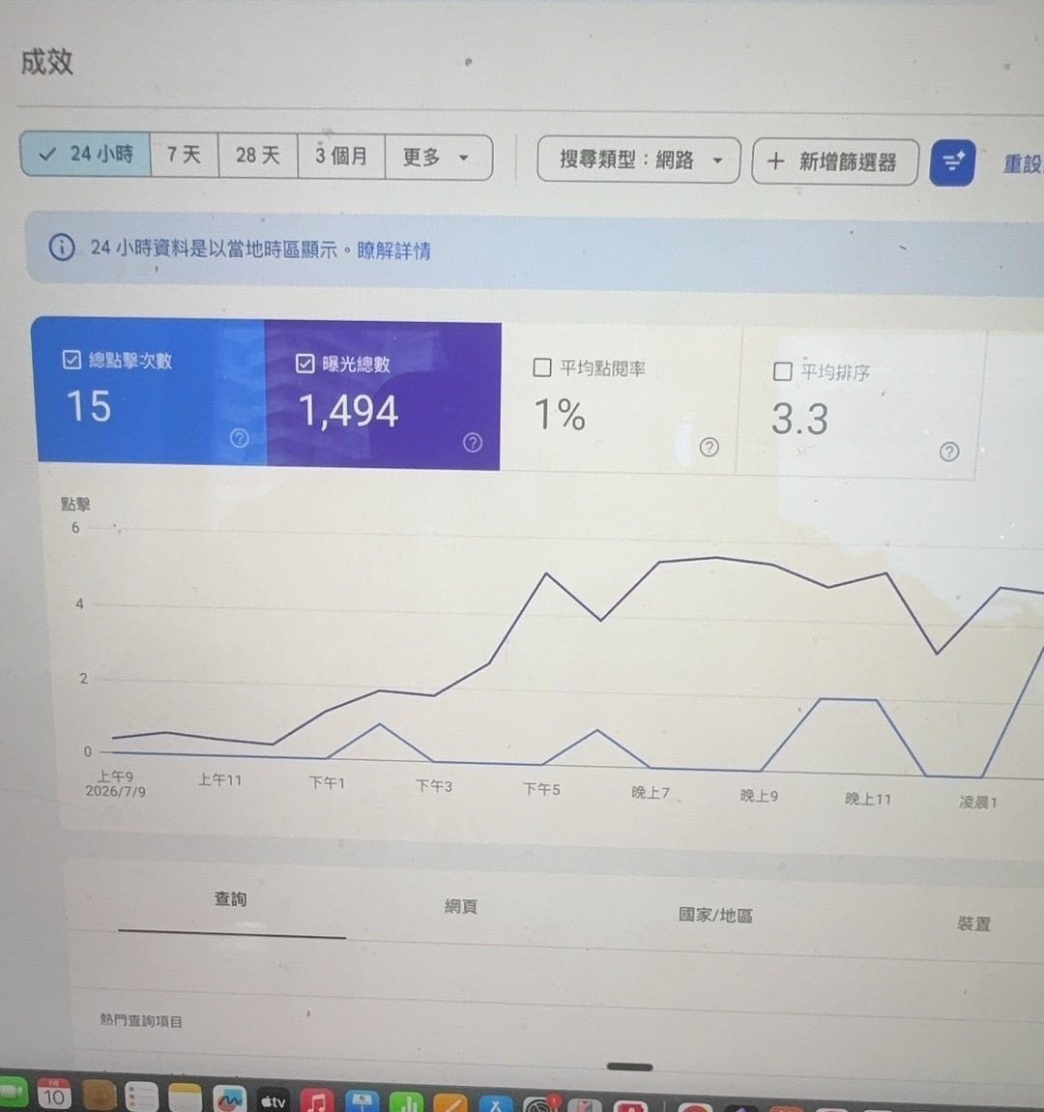Screen dimensions: 1044x1112
Task: Open Notes in the Dock
Action: click(185, 1097)
